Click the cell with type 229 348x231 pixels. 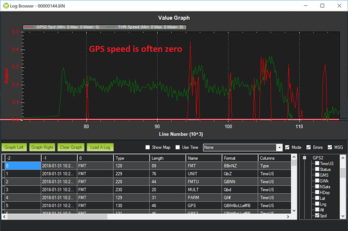[x=132, y=174]
